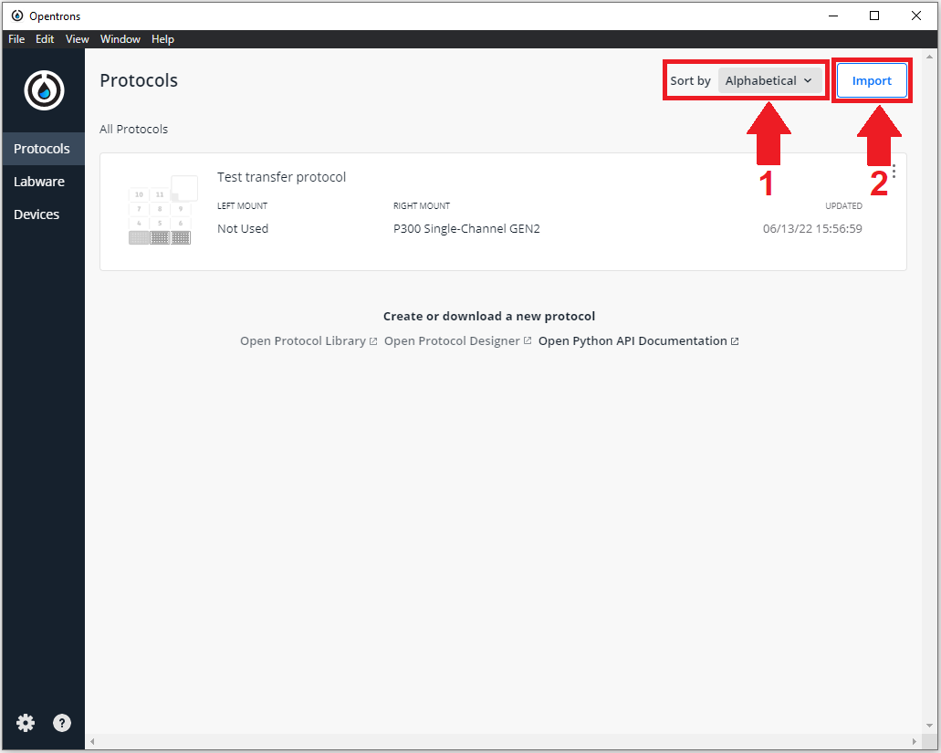Open the View menu
This screenshot has width=941, height=753.
[x=77, y=39]
